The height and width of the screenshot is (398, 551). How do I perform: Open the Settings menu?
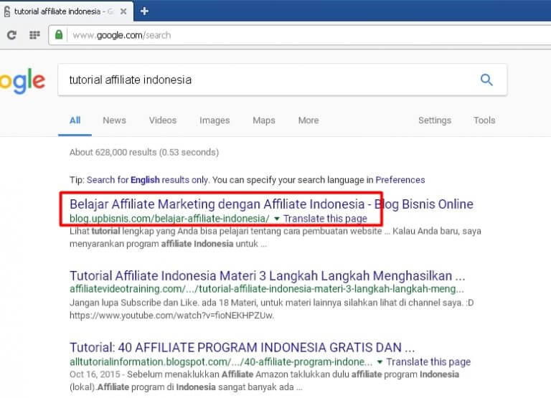click(435, 120)
